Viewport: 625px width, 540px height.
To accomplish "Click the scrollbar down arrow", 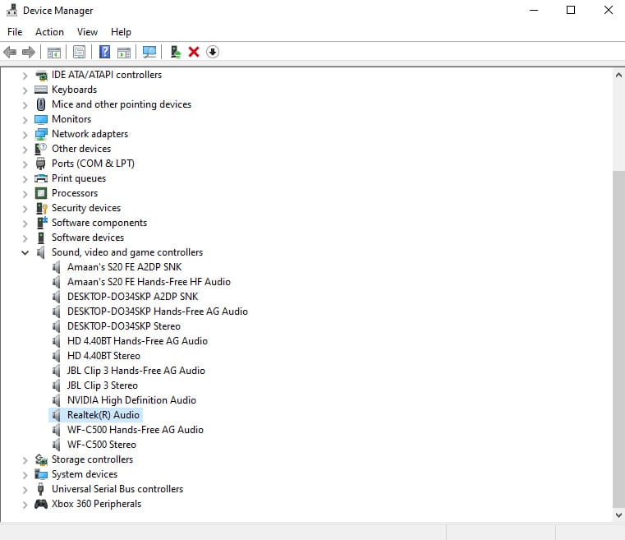I will pyautogui.click(x=618, y=515).
